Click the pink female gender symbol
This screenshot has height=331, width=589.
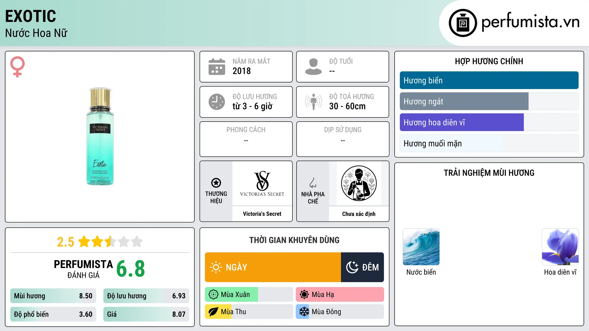coord(18,67)
